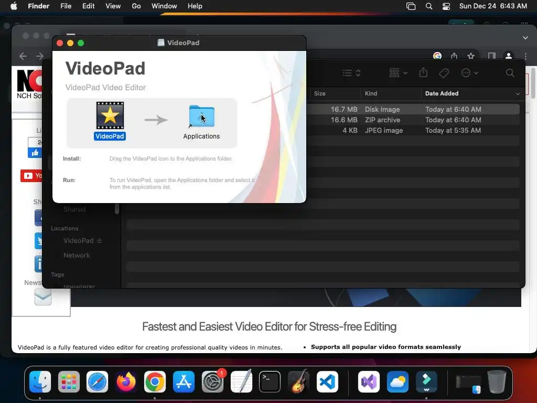Launch Firefox from the Dock
The height and width of the screenshot is (403, 537).
[x=126, y=382]
